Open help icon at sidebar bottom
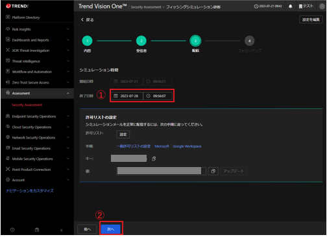327x237 pixels. pos(12,230)
